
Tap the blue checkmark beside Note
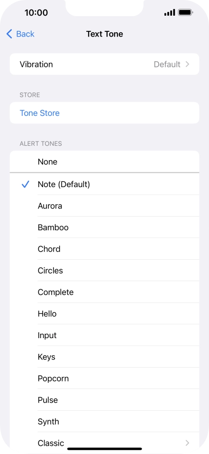coord(26,184)
